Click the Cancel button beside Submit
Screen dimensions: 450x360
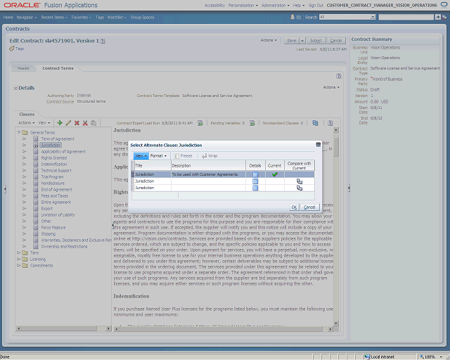[x=336, y=41]
